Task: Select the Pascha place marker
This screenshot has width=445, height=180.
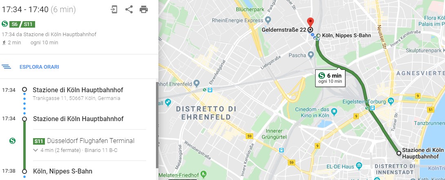Action: pyautogui.click(x=311, y=55)
